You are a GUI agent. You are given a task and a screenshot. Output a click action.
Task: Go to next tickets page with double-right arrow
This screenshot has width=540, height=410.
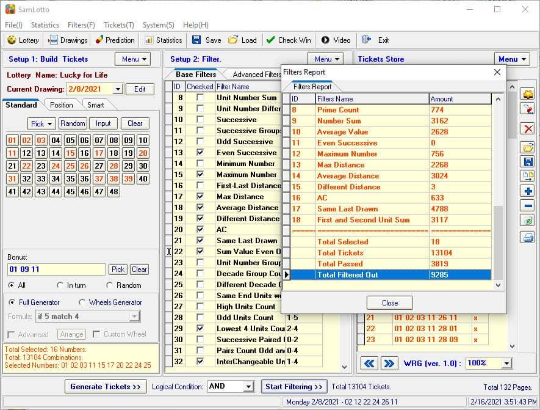click(x=389, y=363)
